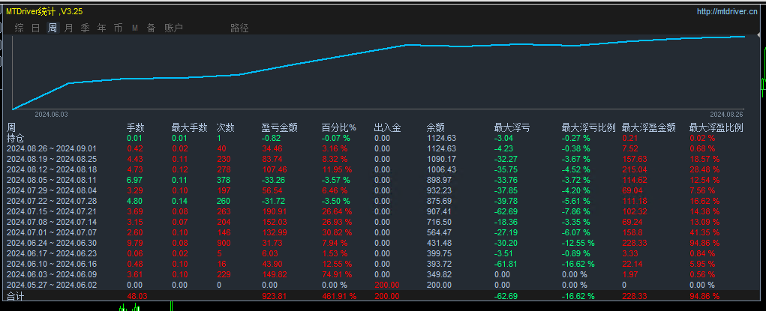
Task: Click the position loss value -0.82
Action: point(272,138)
